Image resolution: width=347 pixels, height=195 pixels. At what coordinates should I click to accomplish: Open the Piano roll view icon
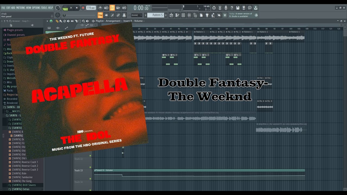tap(177, 15)
